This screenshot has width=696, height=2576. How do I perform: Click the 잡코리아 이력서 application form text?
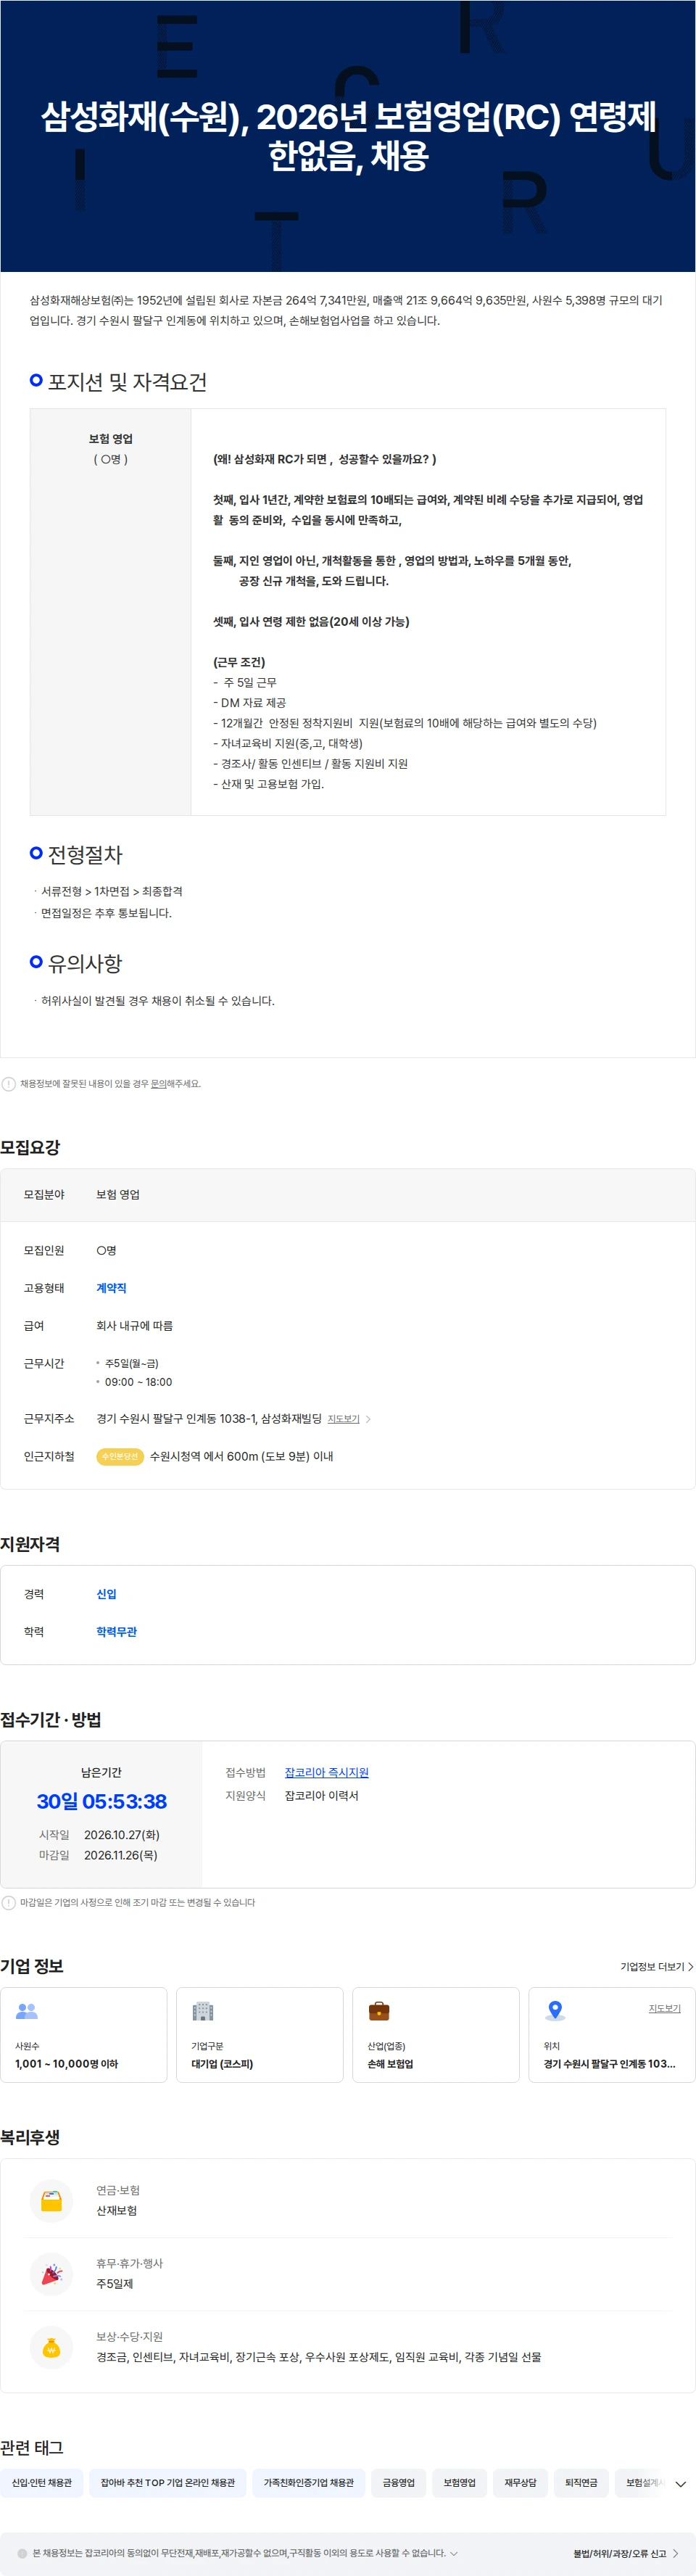(322, 1796)
